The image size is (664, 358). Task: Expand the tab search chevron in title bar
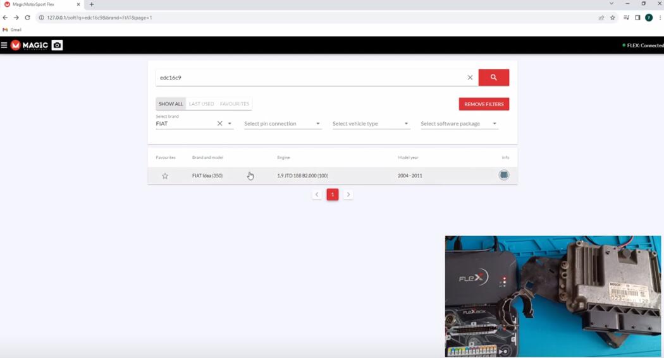pos(612,3)
